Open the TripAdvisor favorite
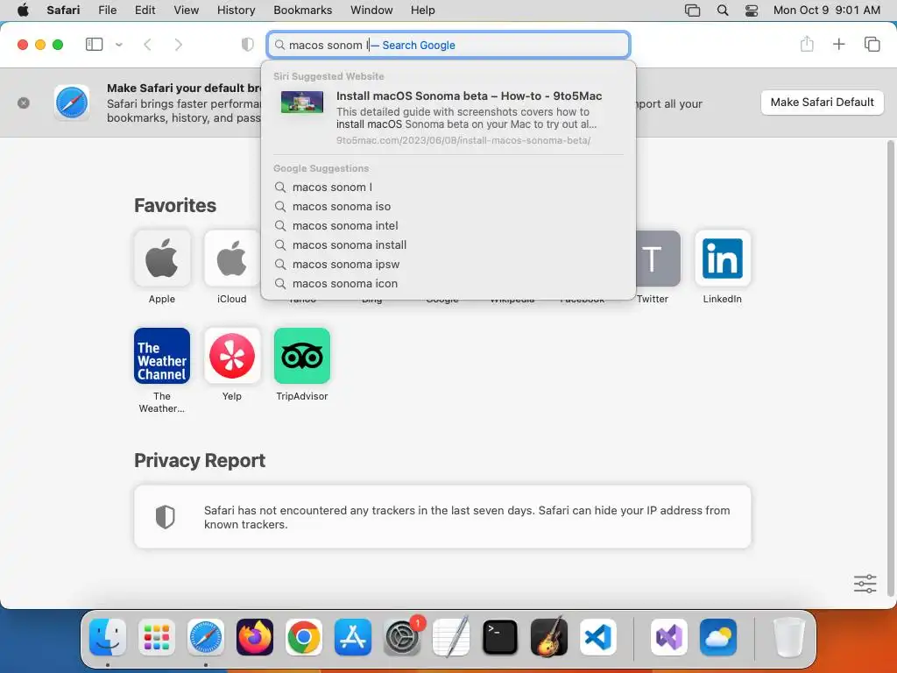Screen dimensions: 897x673 coord(302,356)
